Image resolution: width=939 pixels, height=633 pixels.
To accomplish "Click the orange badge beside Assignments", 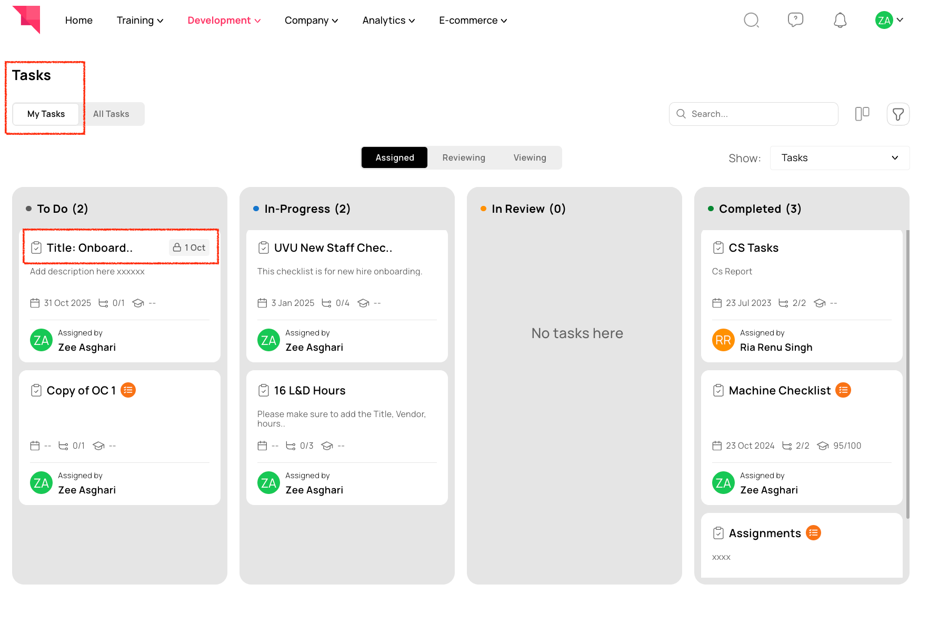I will [x=813, y=533].
